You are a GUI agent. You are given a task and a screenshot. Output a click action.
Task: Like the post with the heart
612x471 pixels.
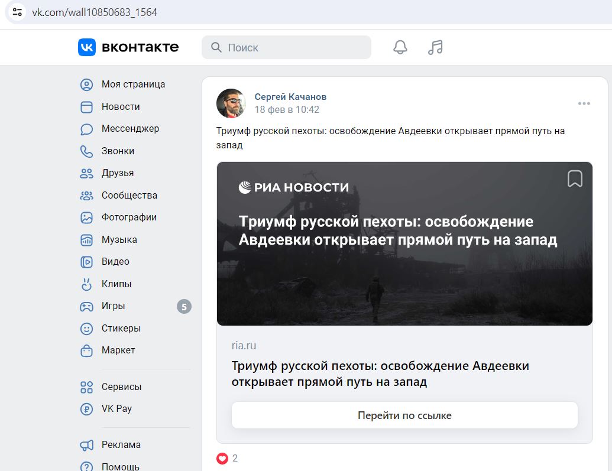(x=222, y=458)
